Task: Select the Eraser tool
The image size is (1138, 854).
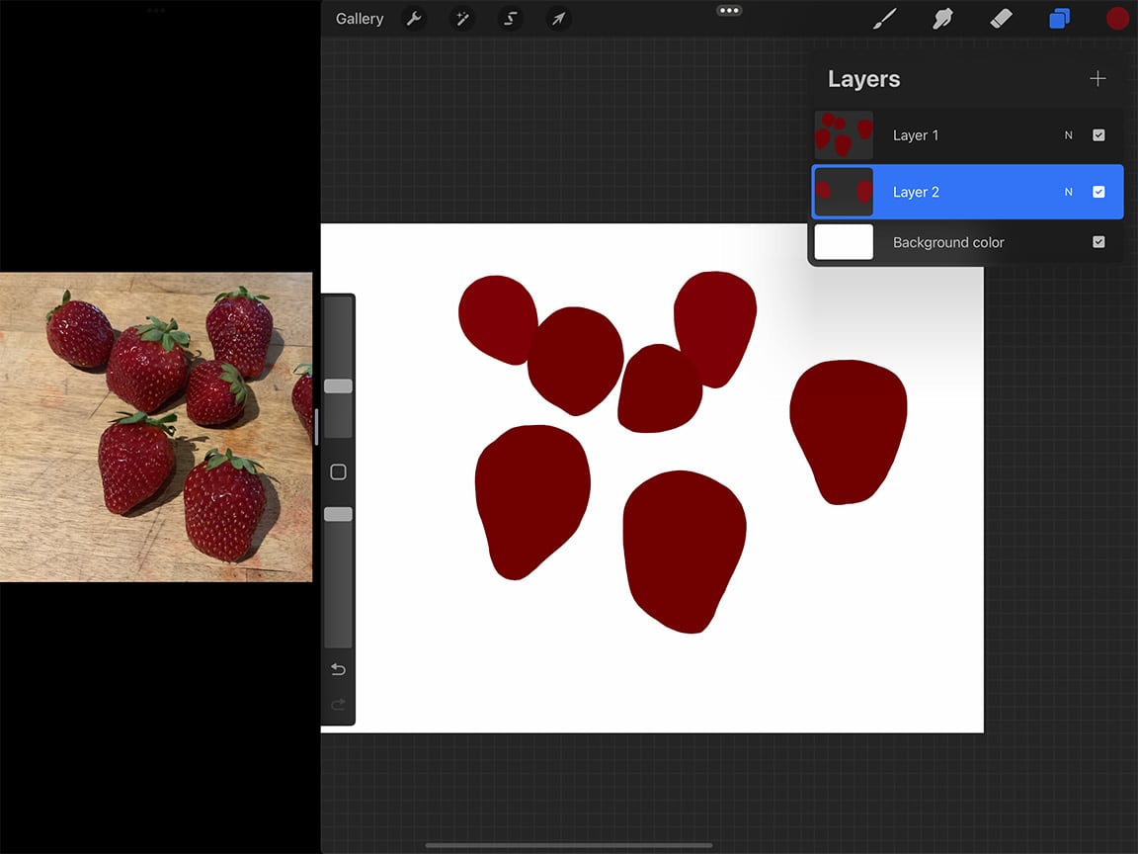Action: [x=1001, y=18]
